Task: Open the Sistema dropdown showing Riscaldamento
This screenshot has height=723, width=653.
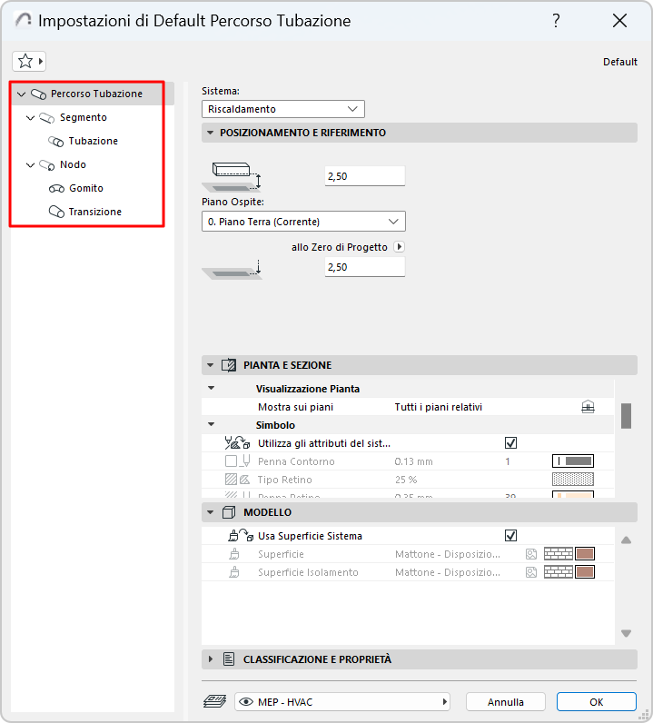Action: (283, 109)
